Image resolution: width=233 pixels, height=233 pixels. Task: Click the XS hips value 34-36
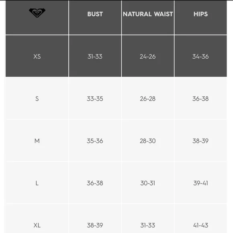coord(200,57)
